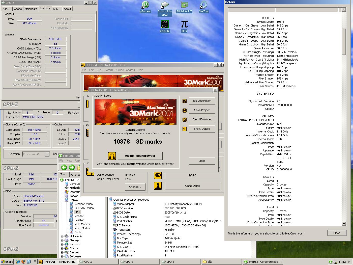
Task: Click the network tray icon beside the clock
Action: click(x=335, y=262)
